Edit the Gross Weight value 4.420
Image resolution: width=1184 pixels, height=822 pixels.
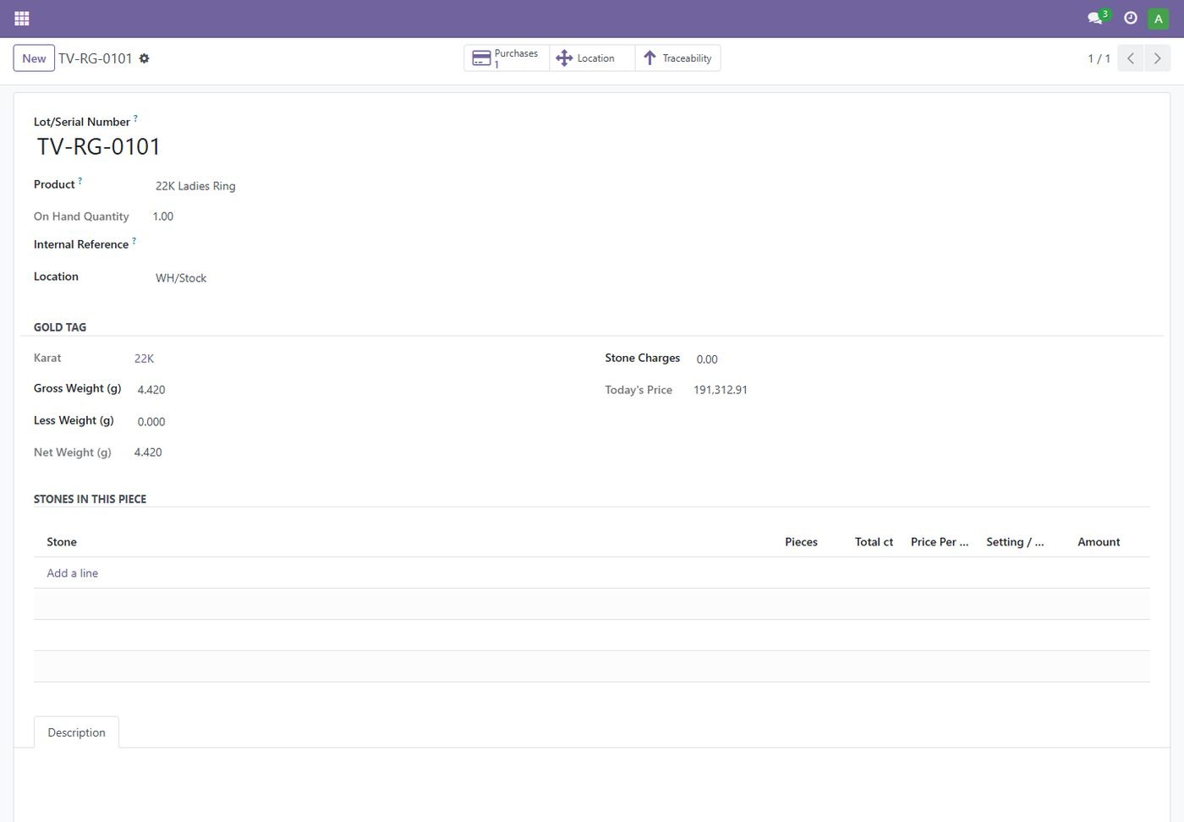pos(151,390)
